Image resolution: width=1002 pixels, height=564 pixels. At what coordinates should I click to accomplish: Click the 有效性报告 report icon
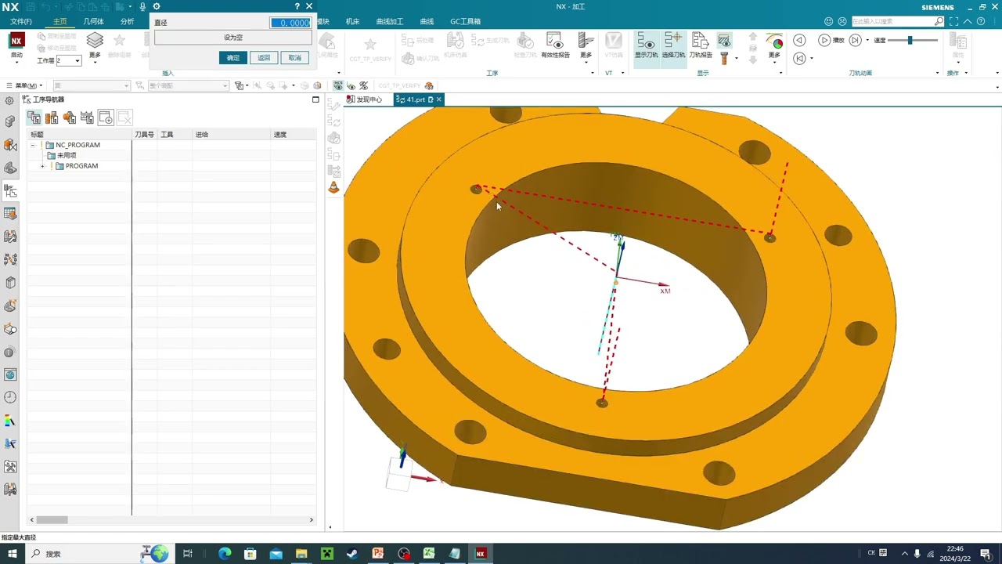555,45
